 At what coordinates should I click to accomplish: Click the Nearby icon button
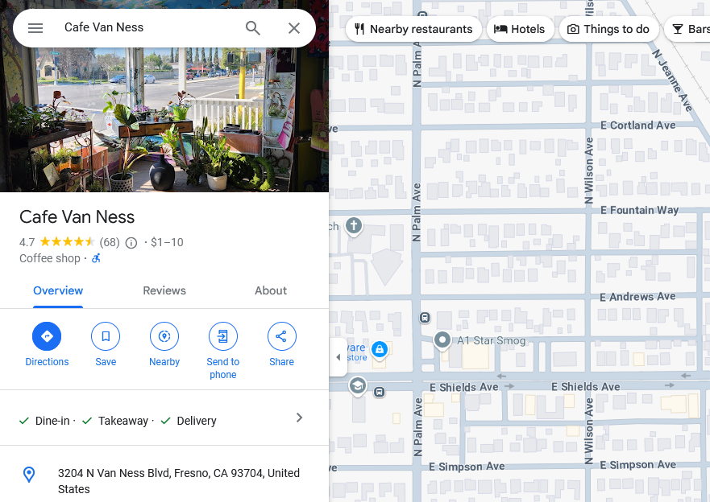[x=164, y=336]
